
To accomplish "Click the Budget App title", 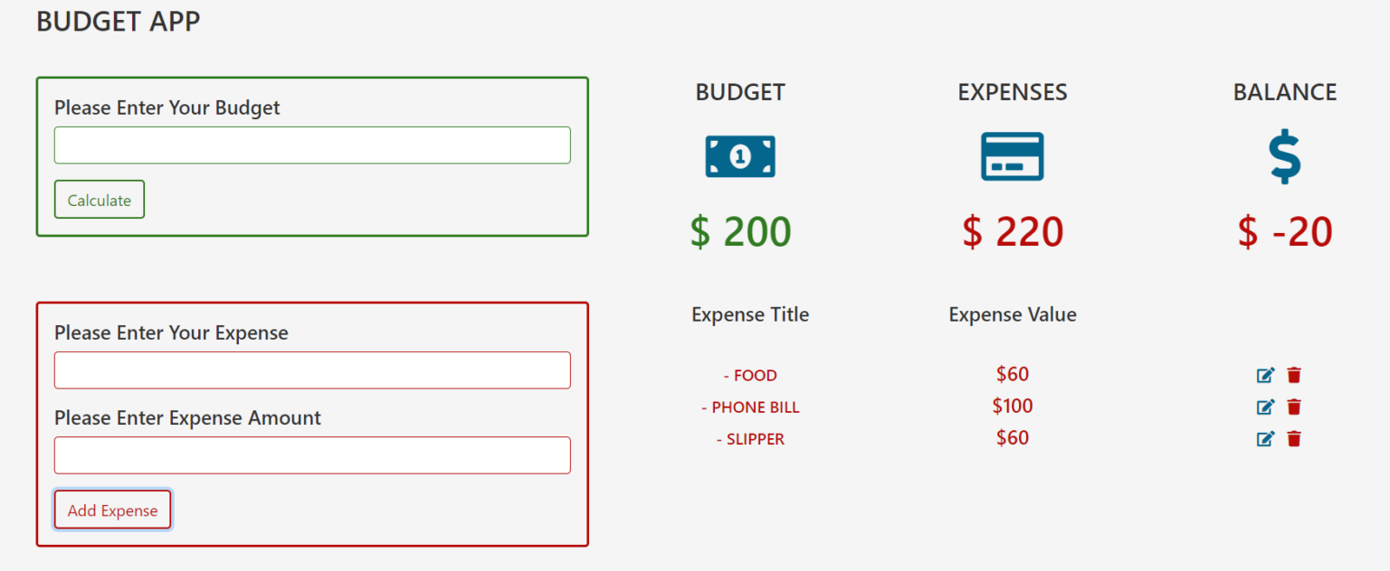I will coord(118,22).
